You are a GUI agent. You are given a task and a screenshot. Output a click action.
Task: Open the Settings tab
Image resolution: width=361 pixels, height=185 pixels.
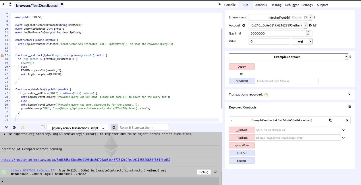(x=307, y=5)
